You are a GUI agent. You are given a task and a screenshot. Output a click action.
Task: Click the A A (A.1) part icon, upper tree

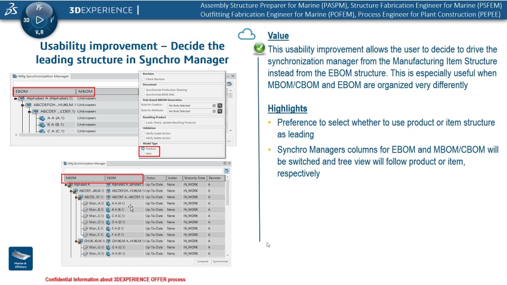pyautogui.click(x=42, y=118)
